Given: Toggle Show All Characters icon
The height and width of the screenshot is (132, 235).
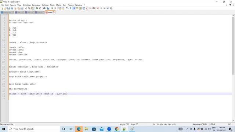Looking at the screenshot, I should point(70,8).
